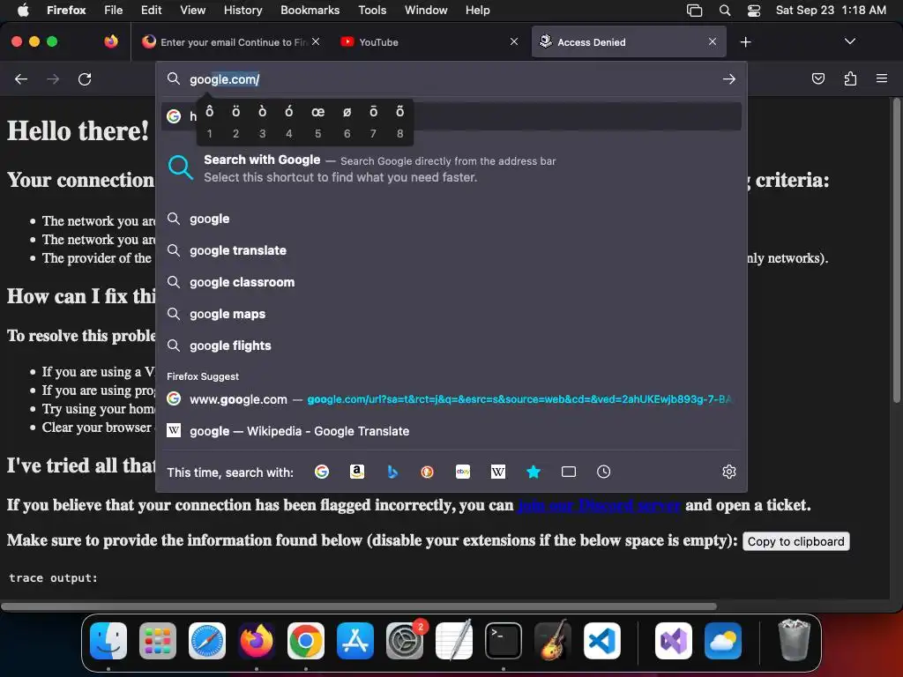Open Finder from the dock
Viewport: 903px width, 677px height.
[108, 641]
